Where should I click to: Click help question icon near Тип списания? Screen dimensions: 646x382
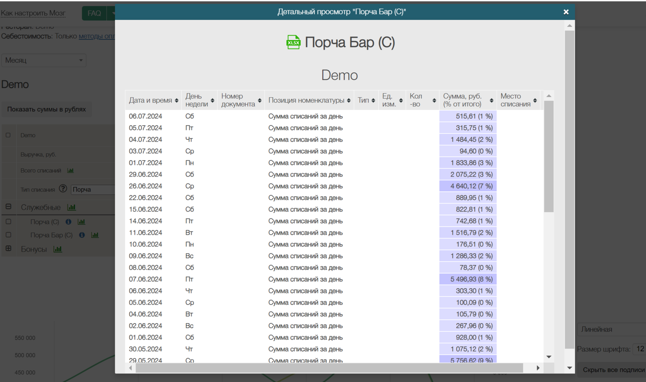coord(63,189)
